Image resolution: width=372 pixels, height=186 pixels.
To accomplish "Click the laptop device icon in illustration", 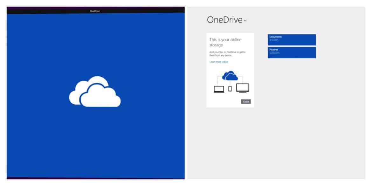I will click(219, 89).
